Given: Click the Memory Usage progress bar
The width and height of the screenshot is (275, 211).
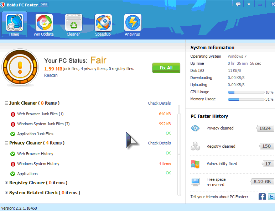Looking at the screenshot, I should pos(246,100).
